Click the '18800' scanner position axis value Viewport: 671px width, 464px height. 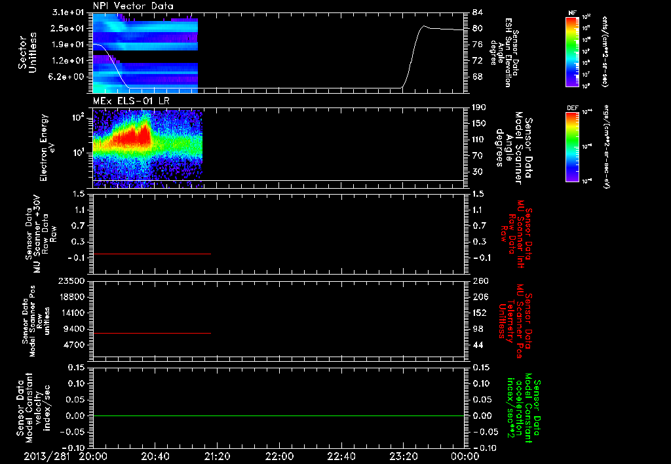point(71,297)
